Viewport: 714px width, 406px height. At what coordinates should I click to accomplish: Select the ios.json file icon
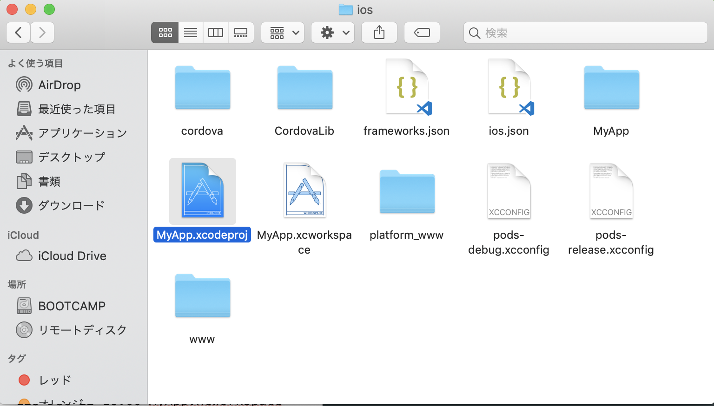coord(510,87)
